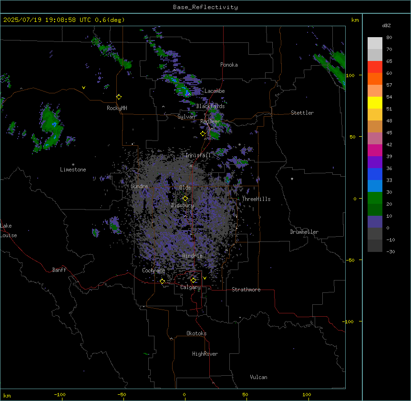The height and width of the screenshot is (401, 411).
Task: Click the Lacombe city label
Action: point(215,91)
